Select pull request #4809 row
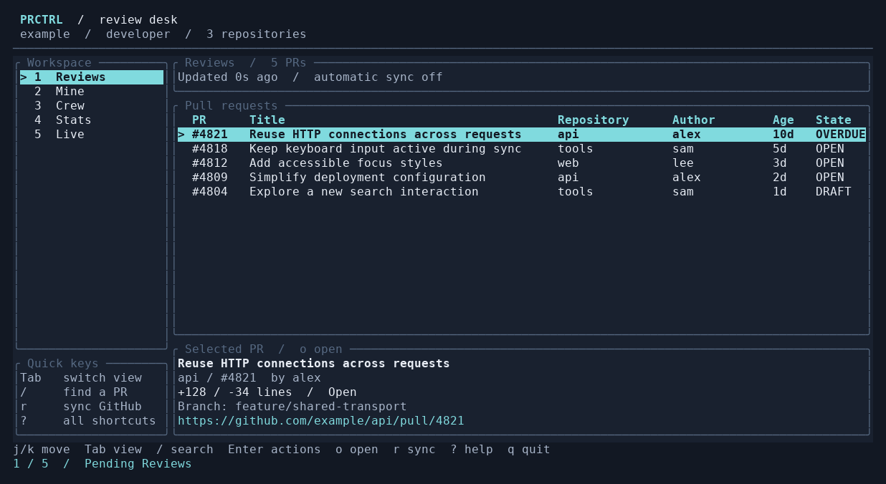Viewport: 886px width, 484px height. click(522, 178)
